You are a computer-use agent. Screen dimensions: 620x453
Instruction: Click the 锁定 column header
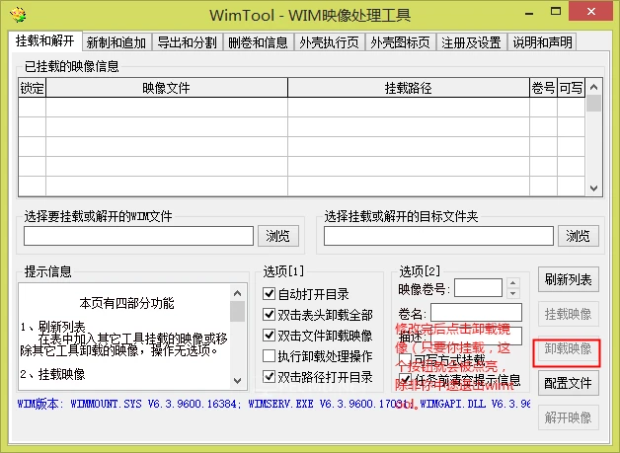coord(32,88)
